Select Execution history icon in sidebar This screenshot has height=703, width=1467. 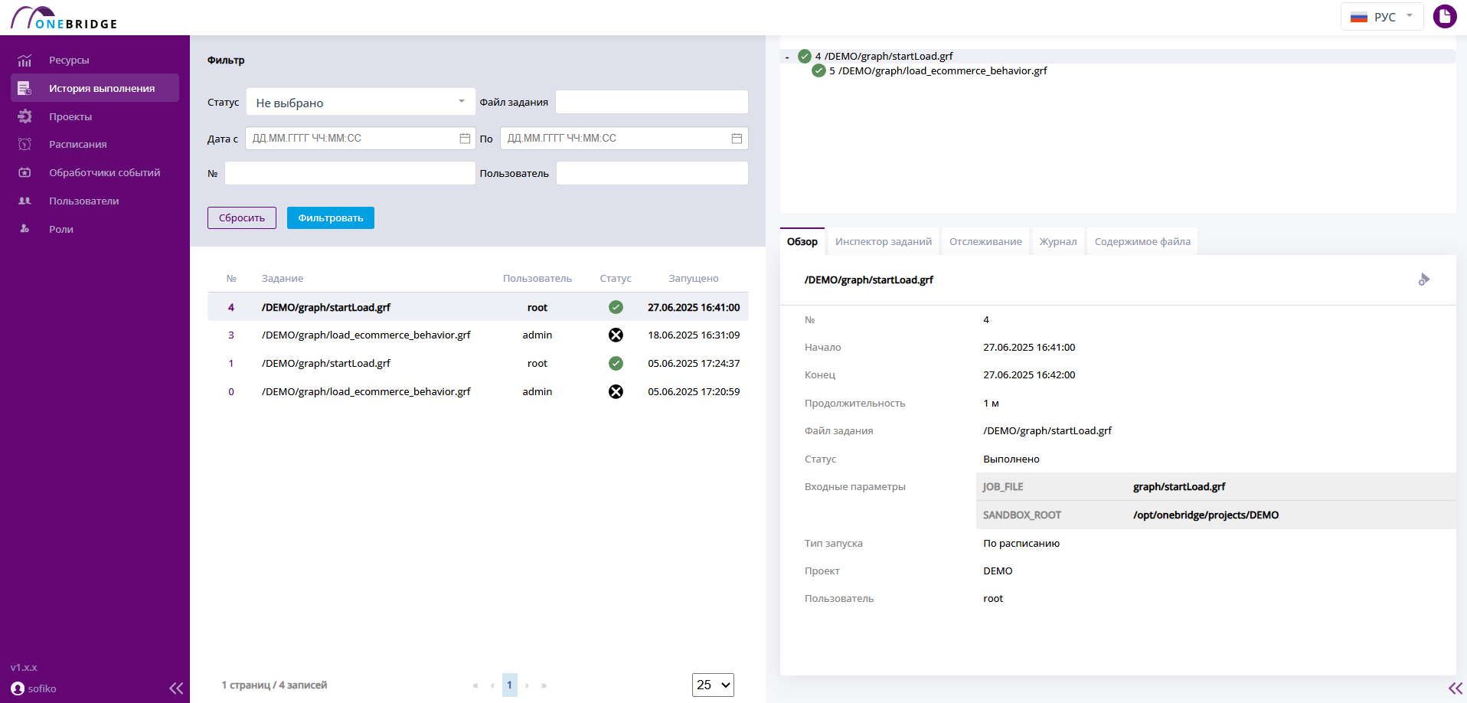pos(25,88)
